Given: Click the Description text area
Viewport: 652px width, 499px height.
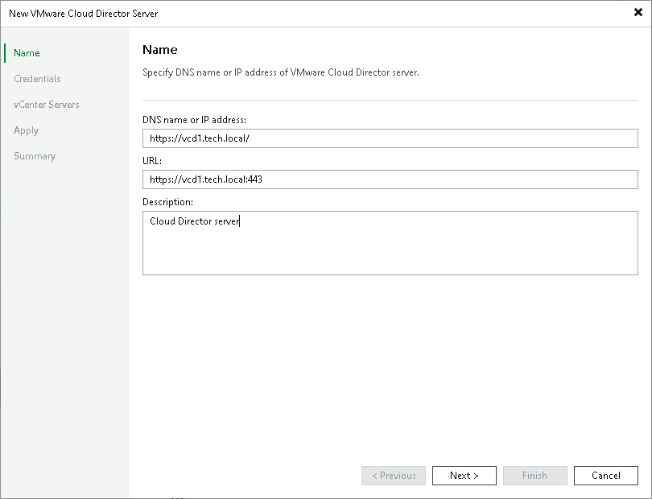Looking at the screenshot, I should pyautogui.click(x=390, y=243).
